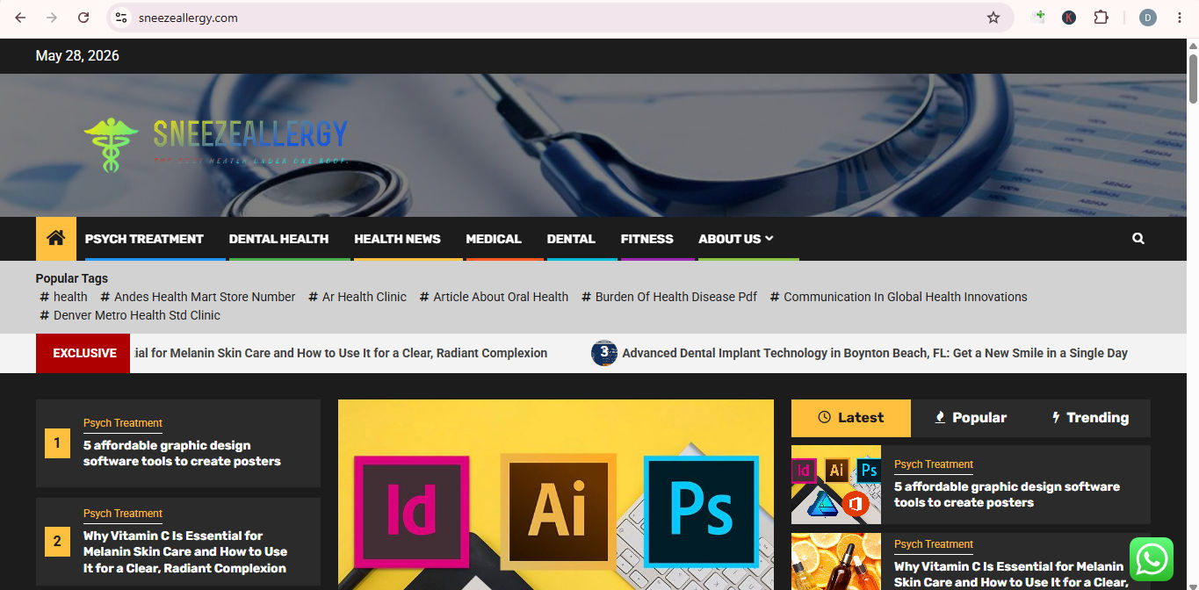The height and width of the screenshot is (590, 1199).
Task: Click the browser back arrow
Action: click(x=20, y=18)
